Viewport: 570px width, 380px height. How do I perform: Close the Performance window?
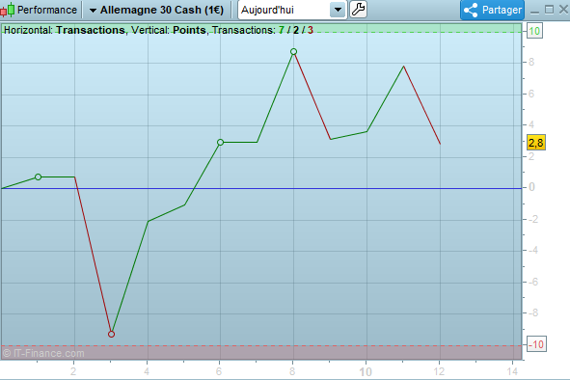564,10
